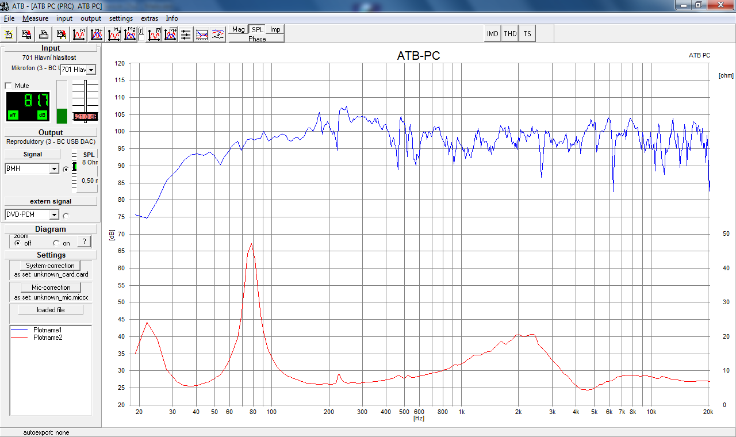The width and height of the screenshot is (736, 437).
Task: Click the M with small square measurement icon
Action: (114, 34)
